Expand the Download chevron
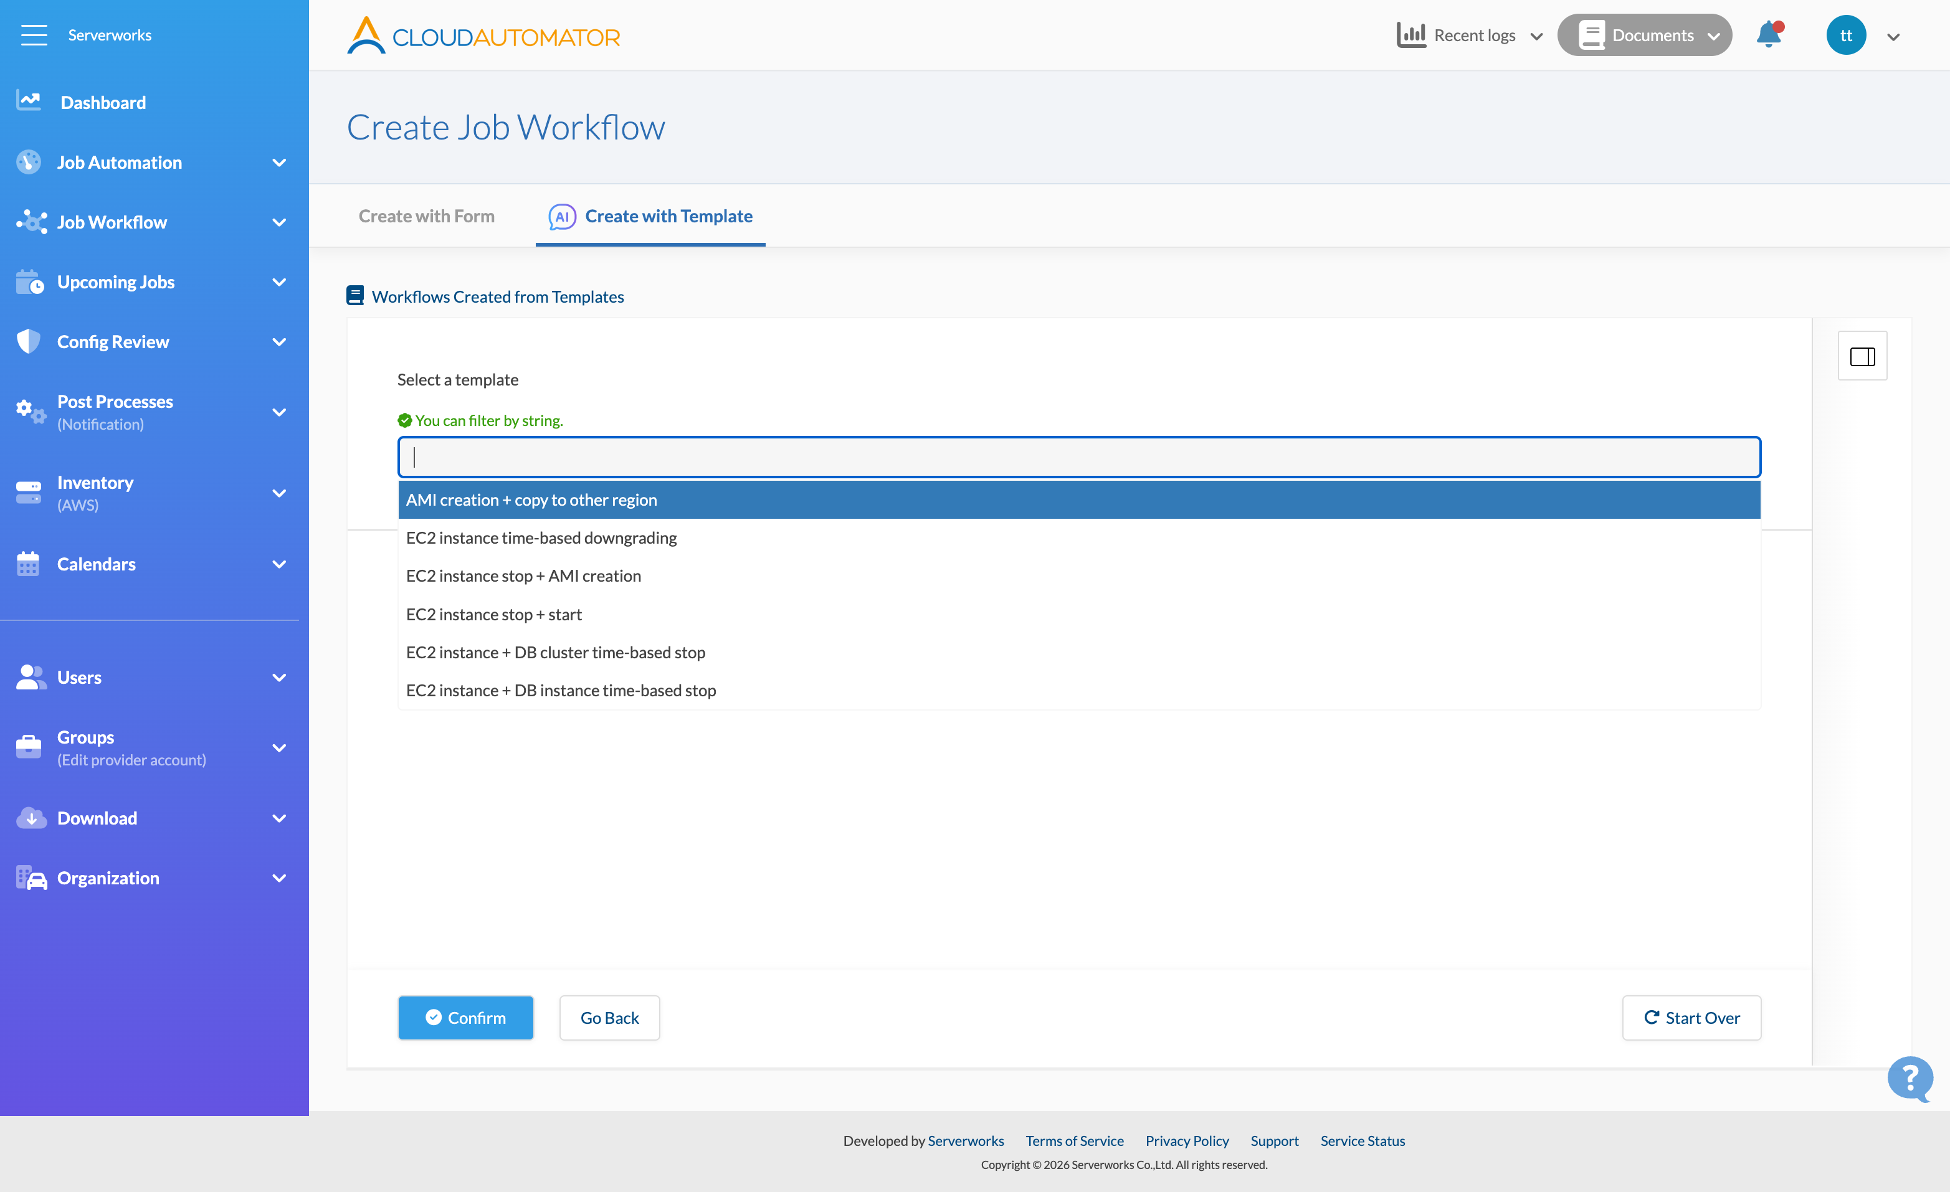The image size is (1950, 1192). pyautogui.click(x=278, y=819)
